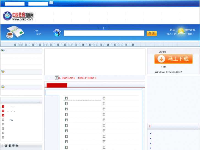The width and height of the screenshot is (200, 150).
Task: Click the globe icon beside the search box
Action: point(57,33)
